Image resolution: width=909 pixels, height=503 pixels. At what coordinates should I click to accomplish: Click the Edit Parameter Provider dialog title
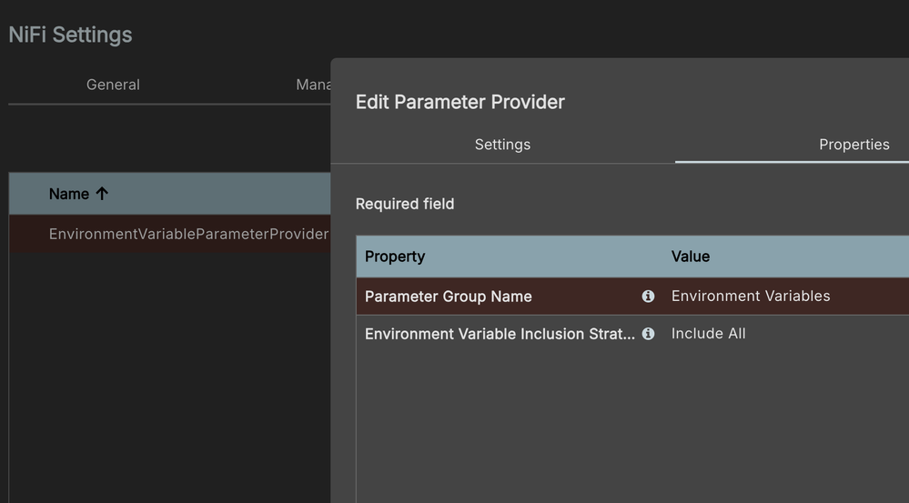point(460,102)
